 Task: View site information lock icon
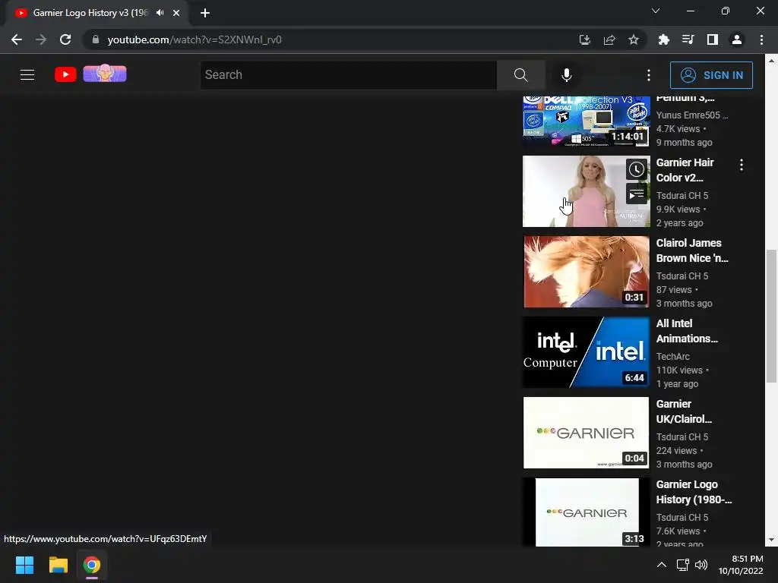[x=96, y=39]
